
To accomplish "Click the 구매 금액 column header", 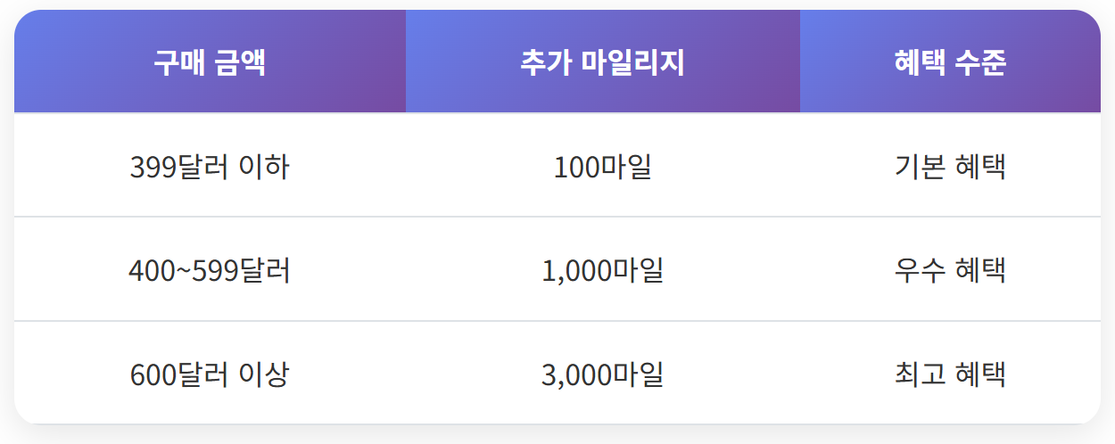I will 210,62.
